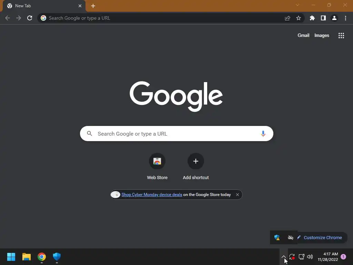Click the magnifier icon in search box

tap(89, 134)
